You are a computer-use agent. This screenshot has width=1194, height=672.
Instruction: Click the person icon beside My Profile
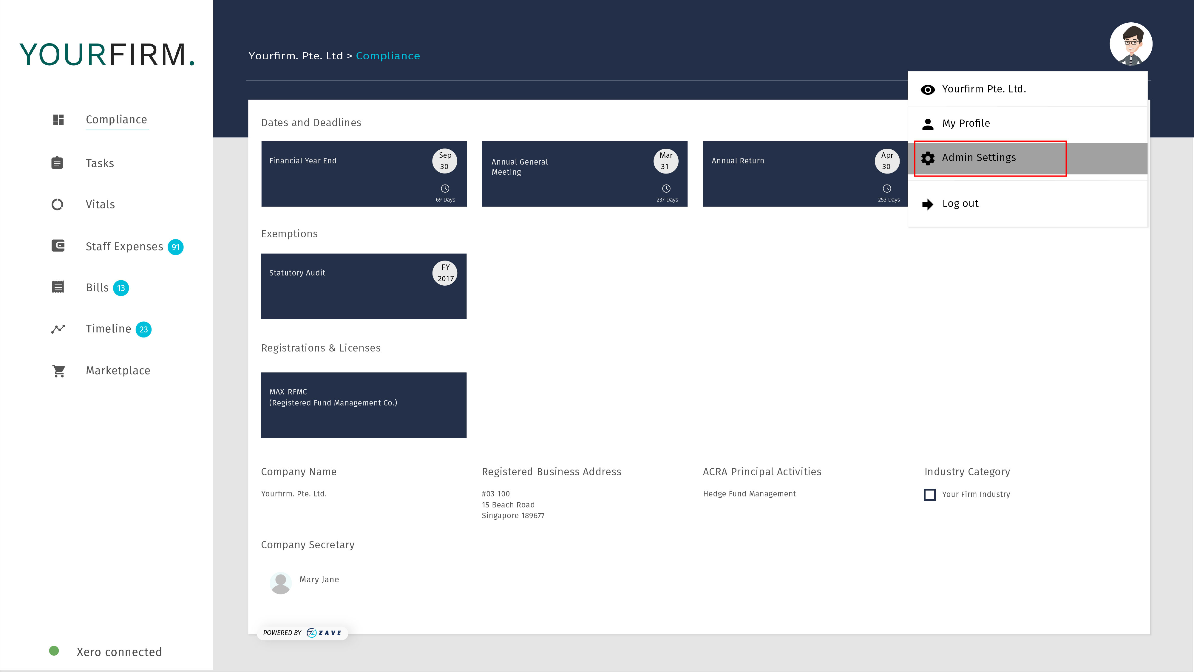click(927, 124)
